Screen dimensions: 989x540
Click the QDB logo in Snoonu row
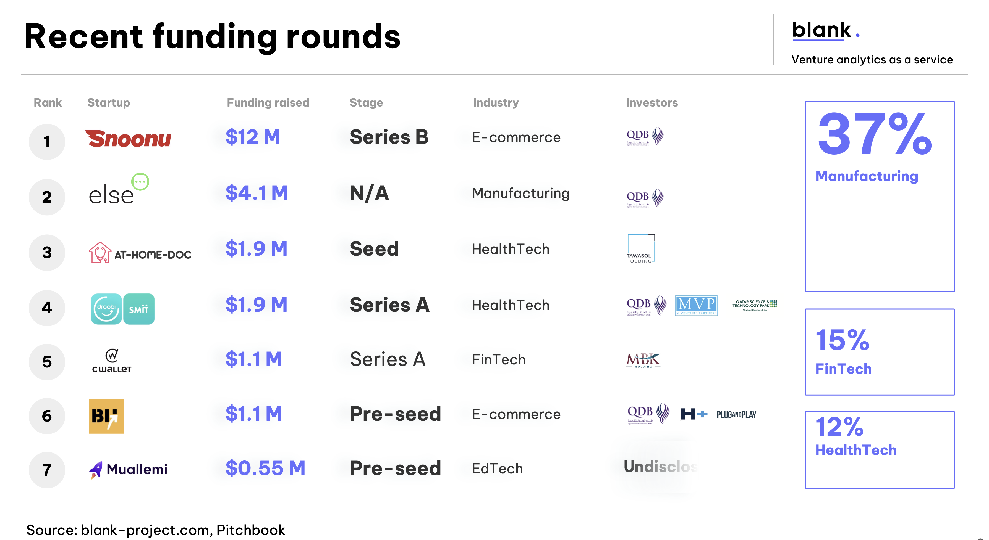tap(645, 137)
